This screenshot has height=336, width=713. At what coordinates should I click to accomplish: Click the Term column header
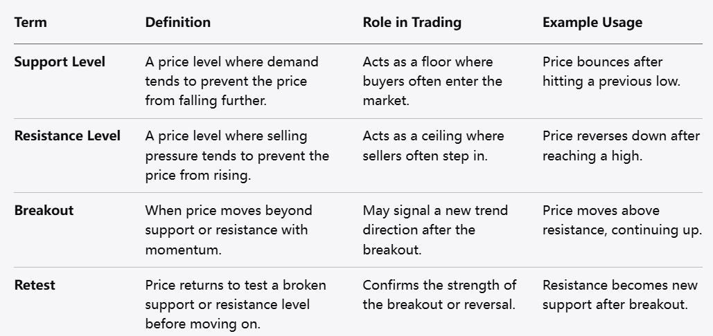tap(30, 22)
